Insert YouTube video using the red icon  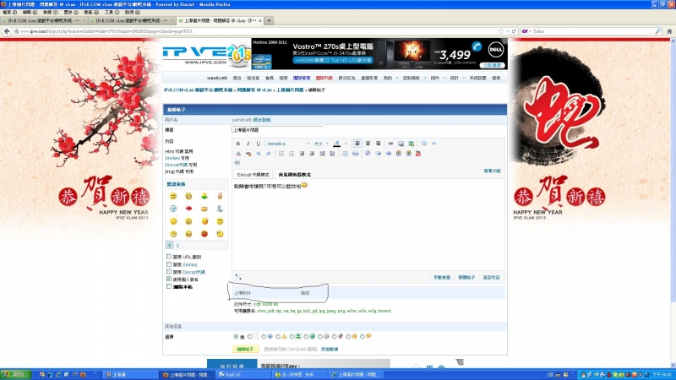pyautogui.click(x=418, y=154)
